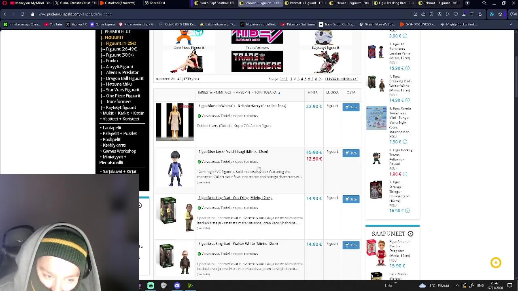Image resolution: width=518 pixels, height=291 pixels.
Task: Go back using browser back arrow
Action: click(x=4, y=14)
